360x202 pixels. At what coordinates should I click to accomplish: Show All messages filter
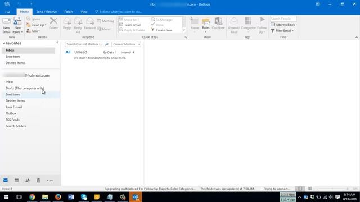[x=68, y=52]
